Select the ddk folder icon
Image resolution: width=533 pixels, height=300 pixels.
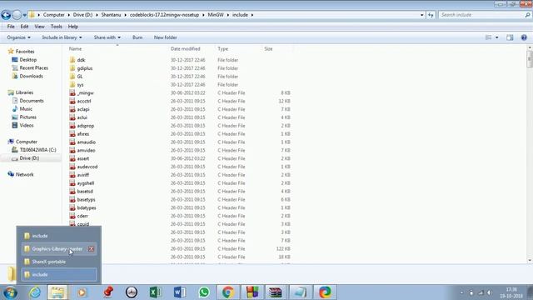(72, 60)
